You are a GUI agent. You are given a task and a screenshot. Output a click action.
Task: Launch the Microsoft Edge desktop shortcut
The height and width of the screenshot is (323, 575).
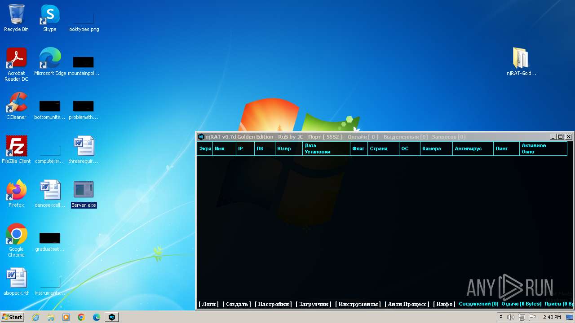click(50, 62)
